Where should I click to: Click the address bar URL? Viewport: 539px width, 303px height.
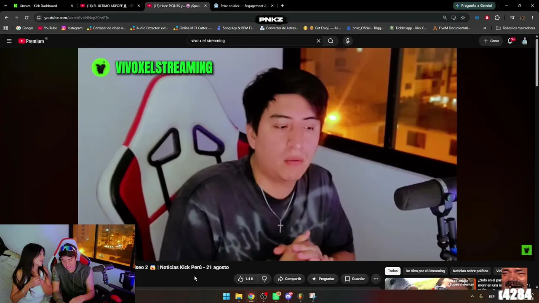(76, 18)
